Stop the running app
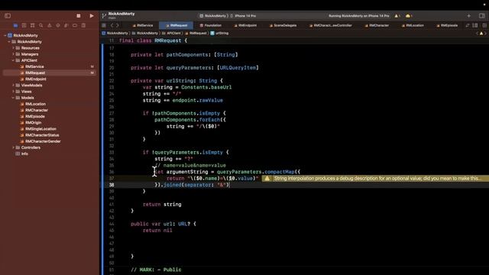This screenshot has width=489, height=275. click(79, 15)
